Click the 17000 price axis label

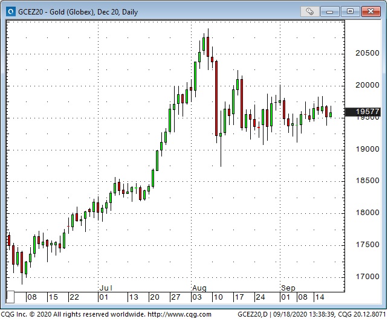367,277
